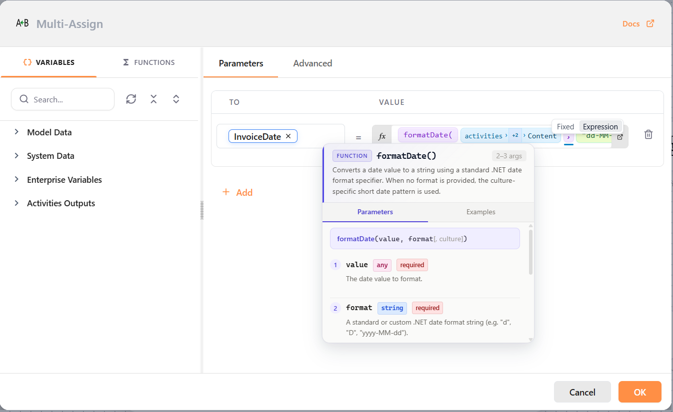This screenshot has width=673, height=412.
Task: Expand the Model Data node
Action: (x=16, y=132)
